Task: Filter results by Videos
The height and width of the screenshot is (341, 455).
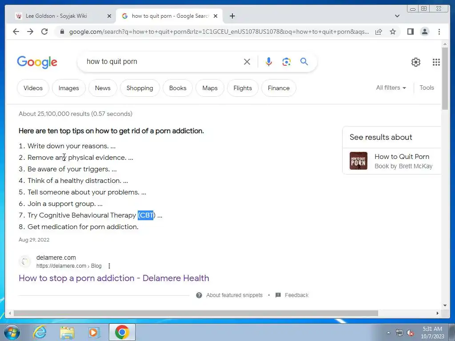Action: click(x=33, y=88)
